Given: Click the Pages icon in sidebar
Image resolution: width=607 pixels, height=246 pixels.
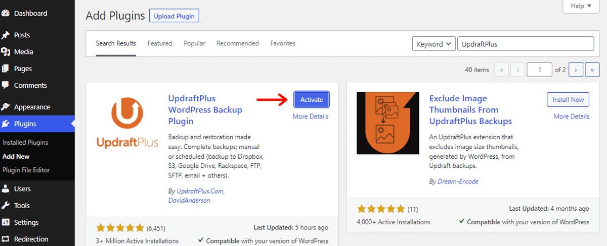Looking at the screenshot, I should (x=6, y=69).
